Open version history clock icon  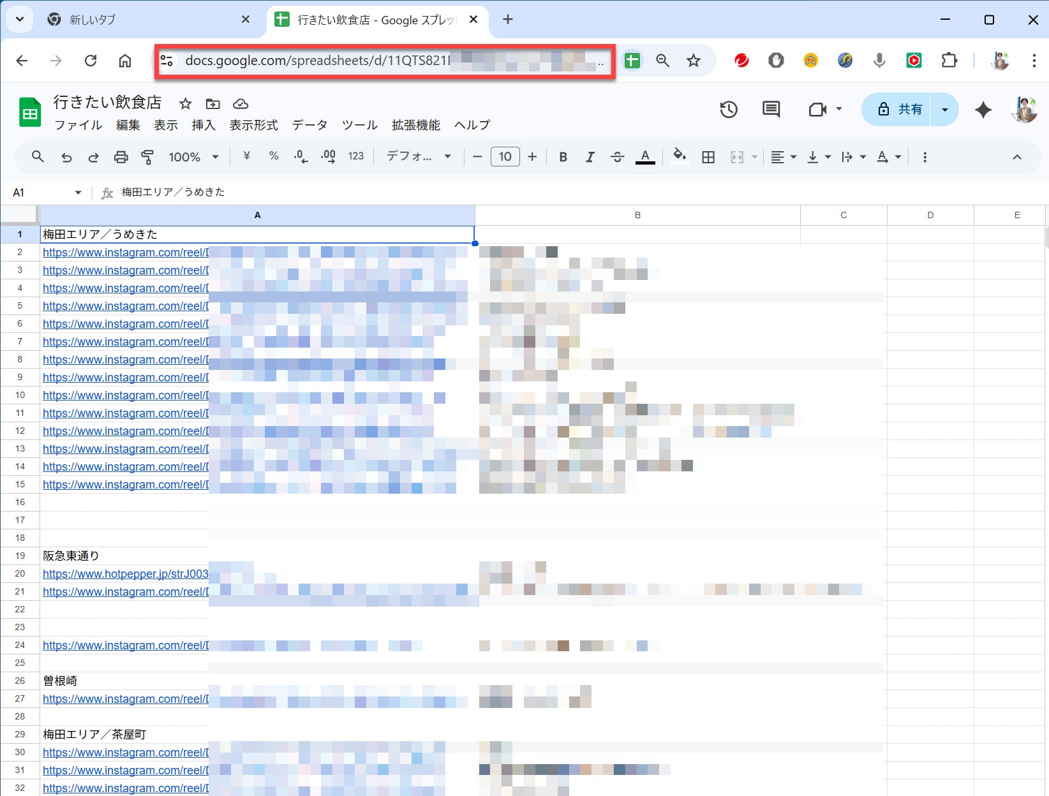(x=729, y=110)
